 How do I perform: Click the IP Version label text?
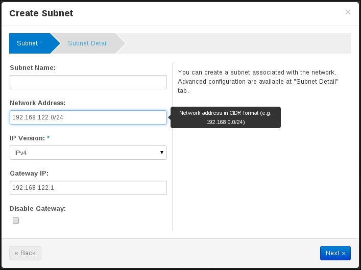pyautogui.click(x=28, y=138)
